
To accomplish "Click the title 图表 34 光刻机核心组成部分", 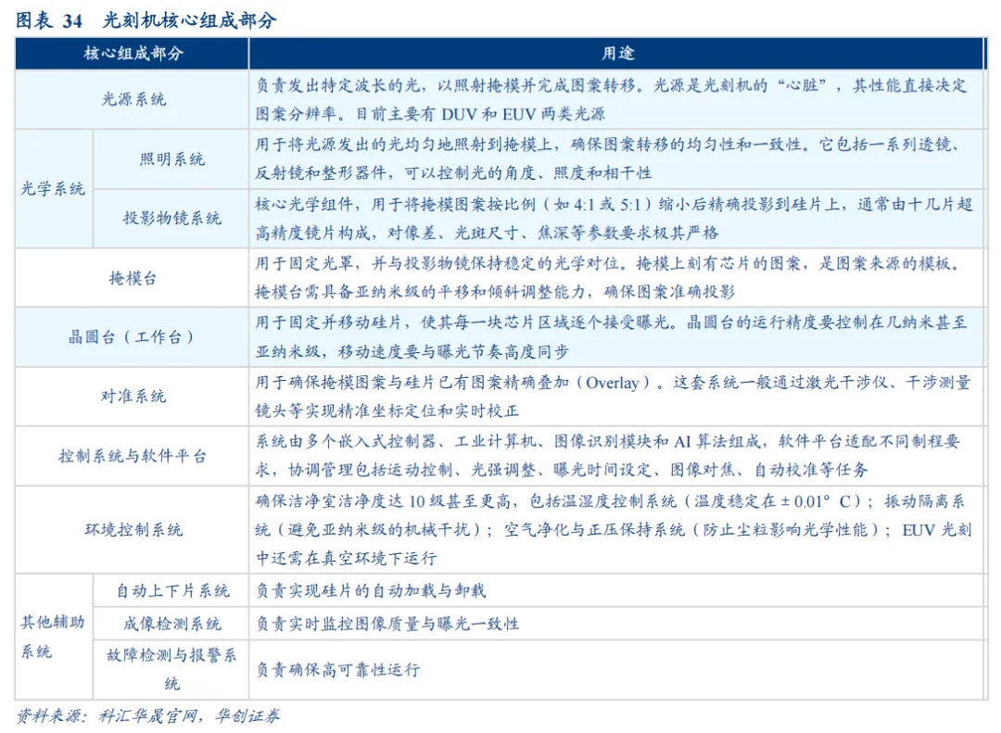I will coord(146,20).
